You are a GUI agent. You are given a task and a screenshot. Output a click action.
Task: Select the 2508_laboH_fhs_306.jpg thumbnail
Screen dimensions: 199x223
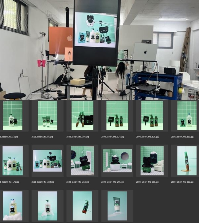tap(152, 161)
